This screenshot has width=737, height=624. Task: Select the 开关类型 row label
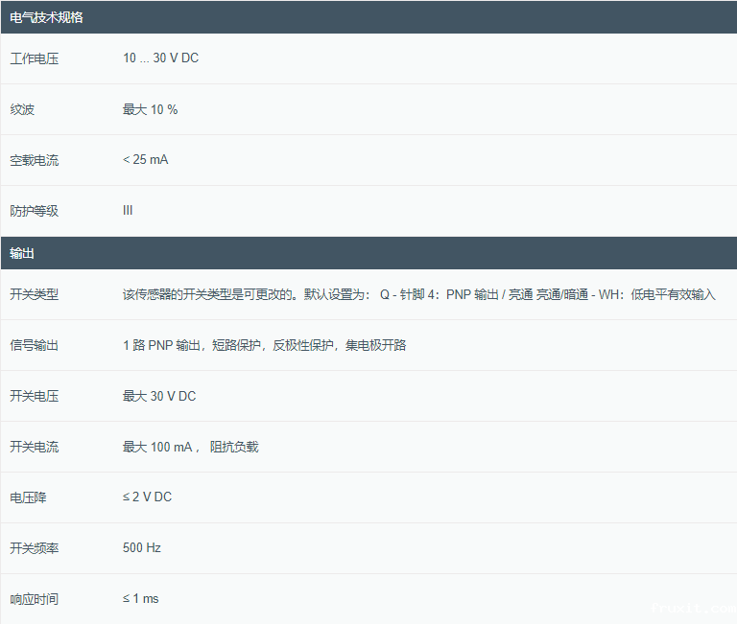click(x=35, y=294)
